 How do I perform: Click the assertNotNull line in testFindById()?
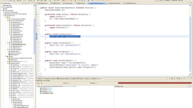tap(74, 65)
